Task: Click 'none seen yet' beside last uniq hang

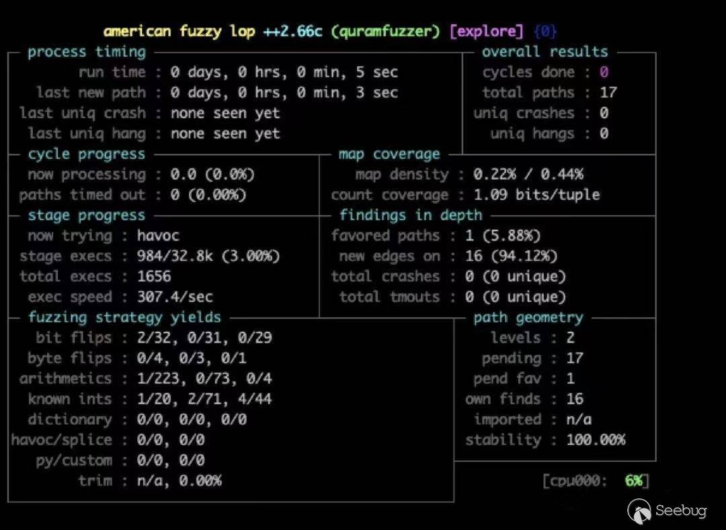Action: pos(225,133)
